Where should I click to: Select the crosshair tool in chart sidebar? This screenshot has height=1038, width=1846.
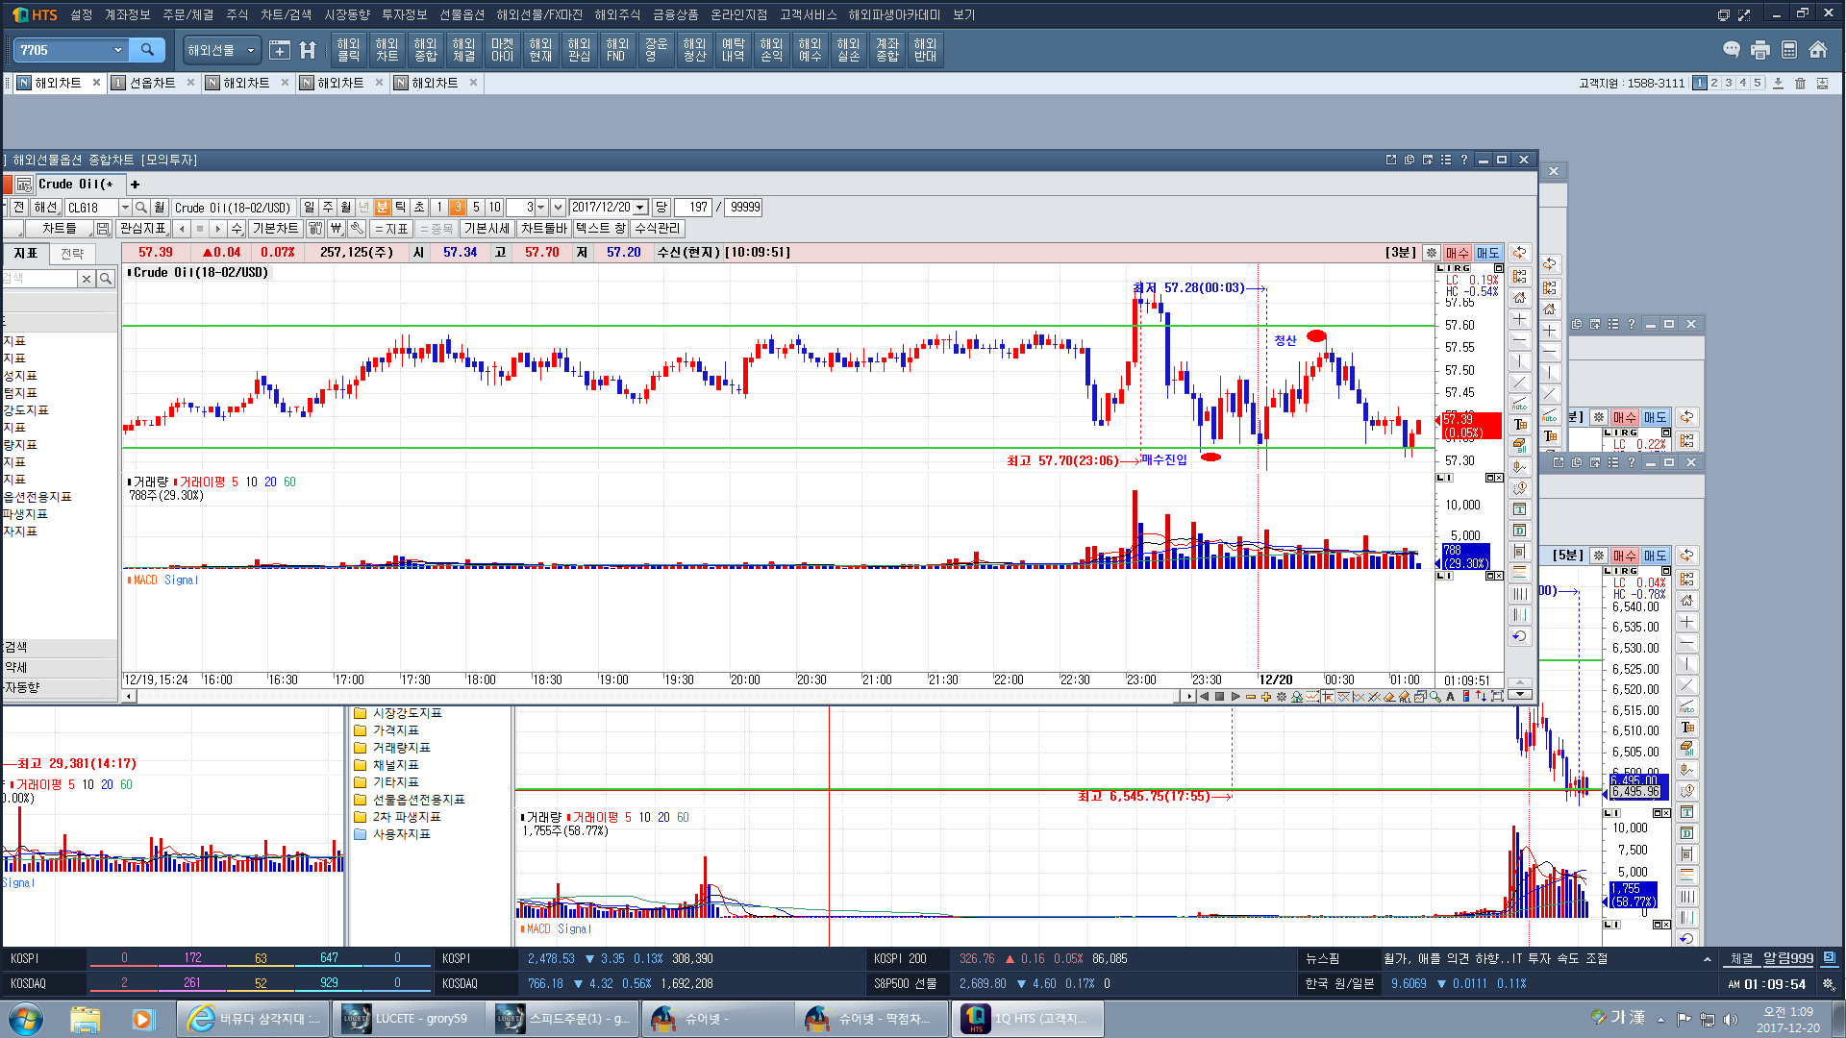(1519, 319)
